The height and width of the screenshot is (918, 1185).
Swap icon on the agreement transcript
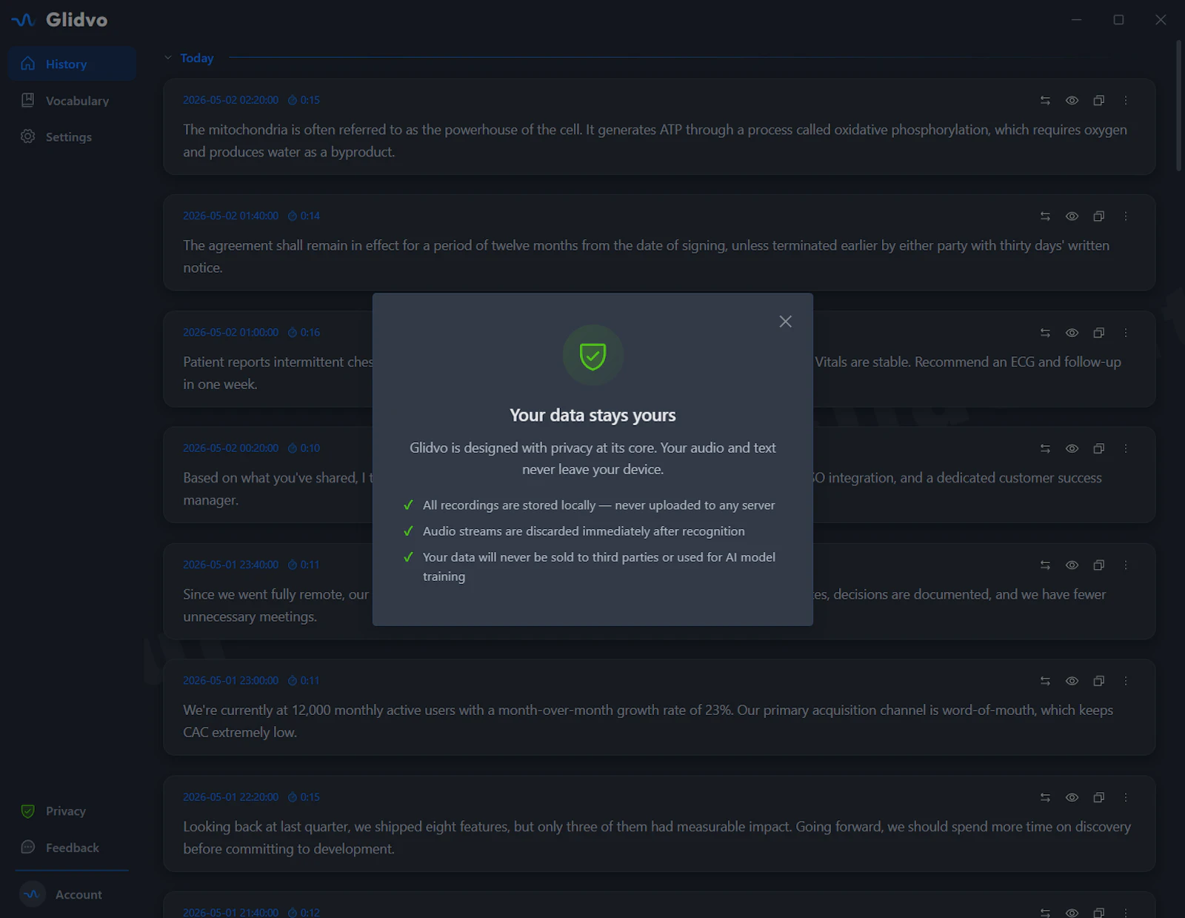tap(1045, 216)
